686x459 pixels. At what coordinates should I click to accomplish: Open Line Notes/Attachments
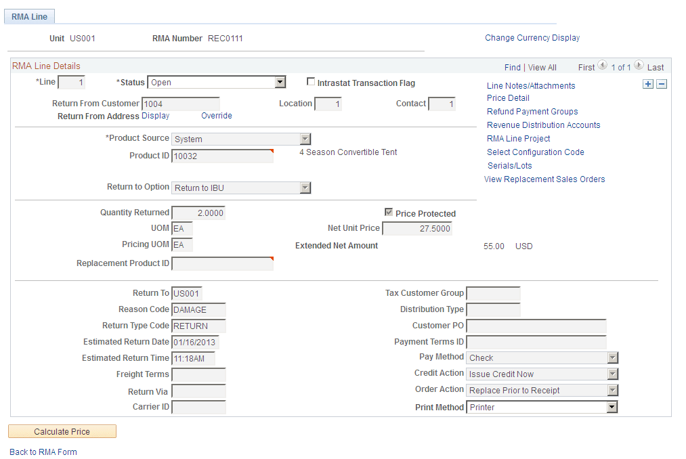[x=530, y=85]
